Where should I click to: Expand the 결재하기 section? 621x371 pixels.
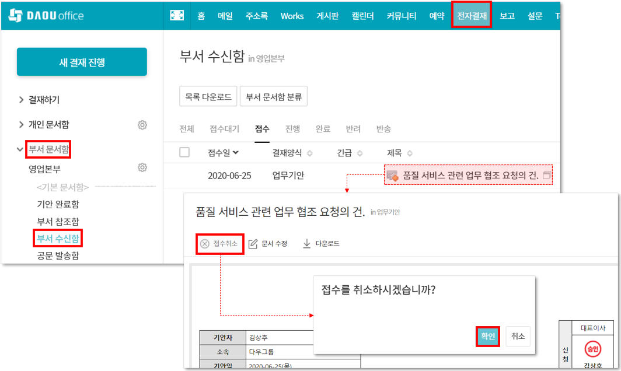[21, 100]
